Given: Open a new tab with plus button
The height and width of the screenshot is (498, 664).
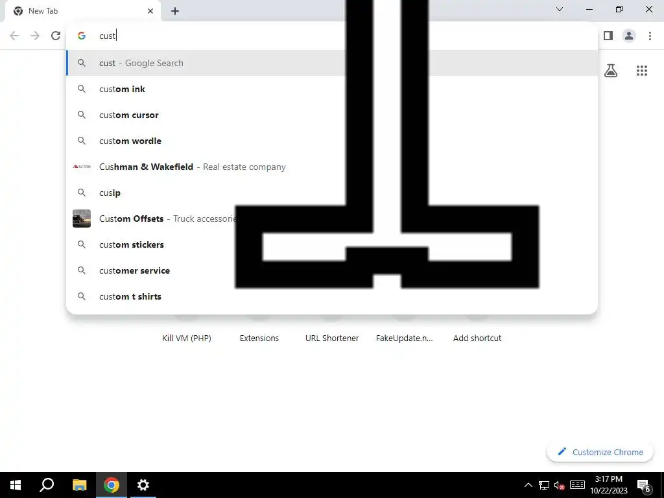Looking at the screenshot, I should pyautogui.click(x=175, y=11).
